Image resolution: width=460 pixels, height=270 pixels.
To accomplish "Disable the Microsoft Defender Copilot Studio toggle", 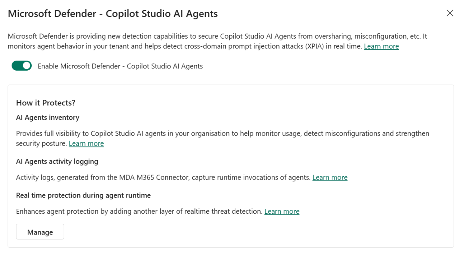I will (21, 66).
